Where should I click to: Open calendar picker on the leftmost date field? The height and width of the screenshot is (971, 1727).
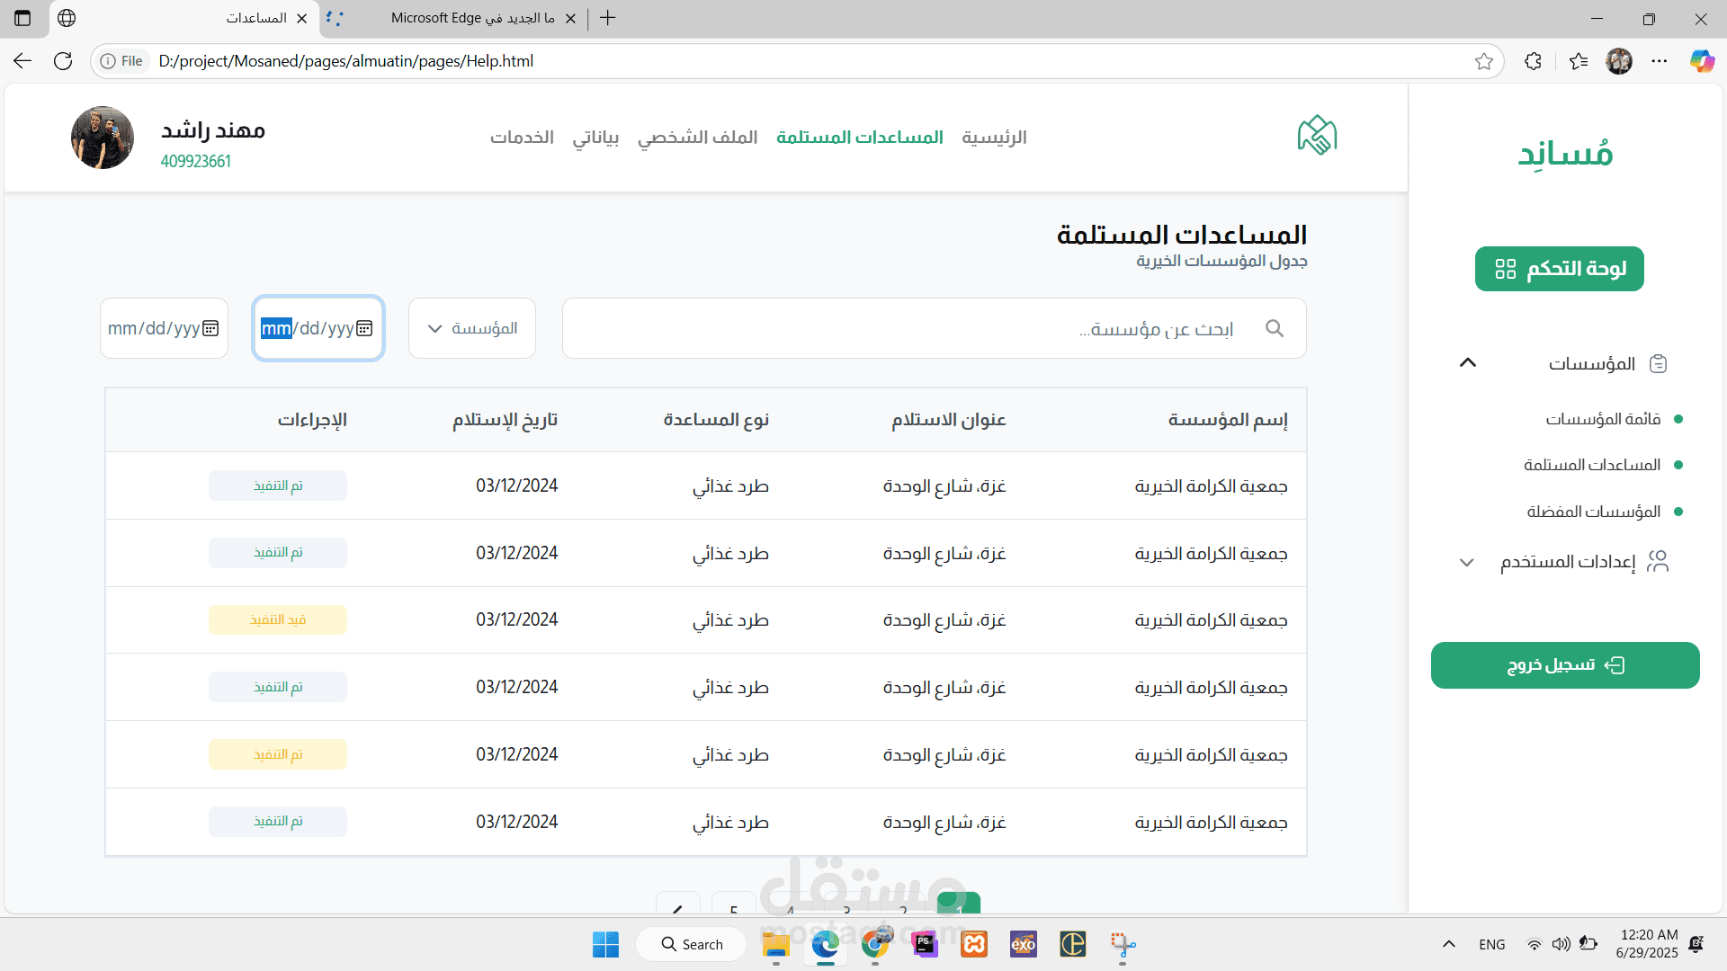[210, 328]
